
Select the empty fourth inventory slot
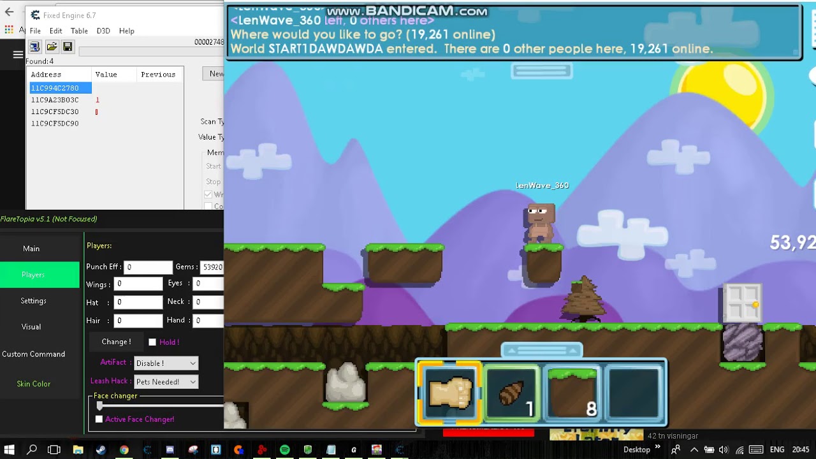(x=633, y=393)
